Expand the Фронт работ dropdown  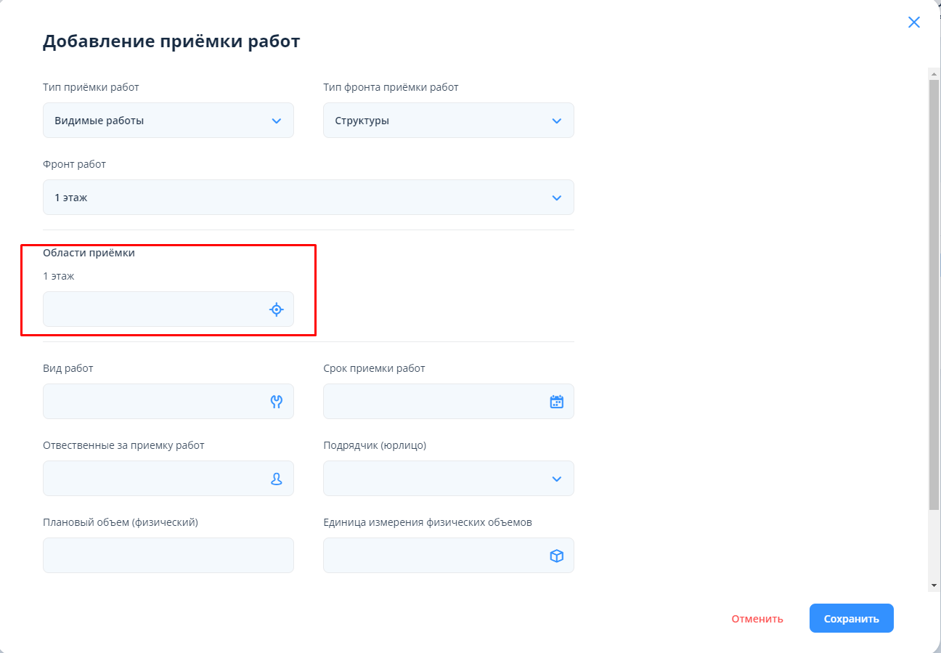pyautogui.click(x=556, y=198)
